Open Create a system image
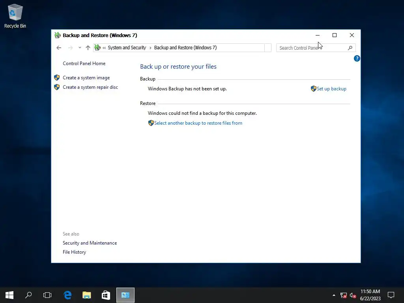This screenshot has width=404, height=303. [86, 78]
